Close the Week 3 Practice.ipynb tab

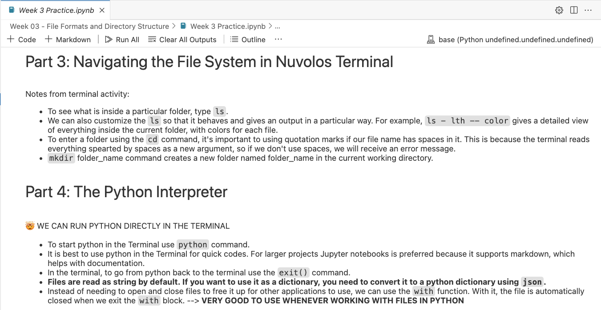click(102, 10)
